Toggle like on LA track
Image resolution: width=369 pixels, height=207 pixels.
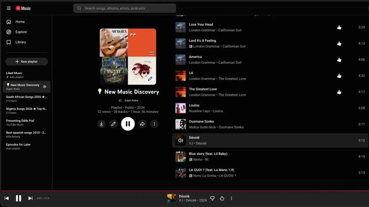tap(339, 76)
